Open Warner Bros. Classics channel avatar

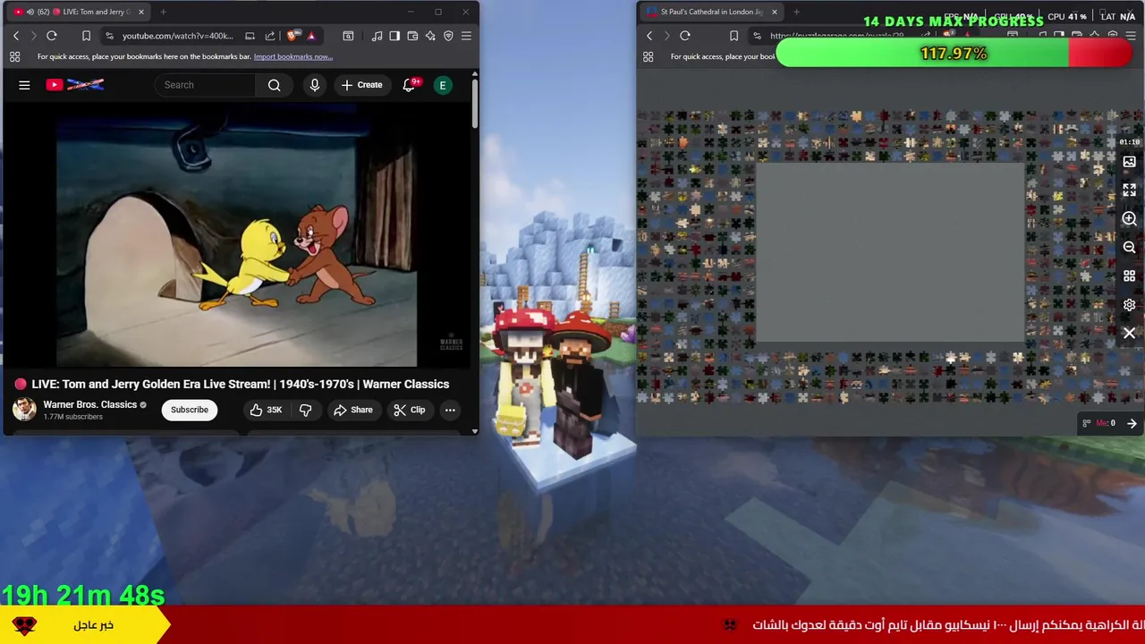click(x=24, y=410)
